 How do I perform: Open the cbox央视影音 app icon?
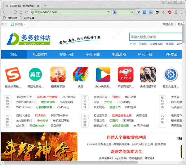(103, 74)
